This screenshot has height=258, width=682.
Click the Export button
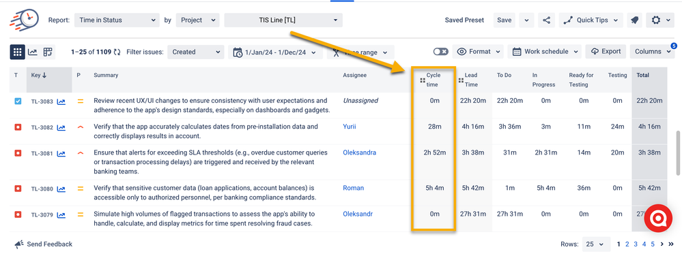point(606,51)
